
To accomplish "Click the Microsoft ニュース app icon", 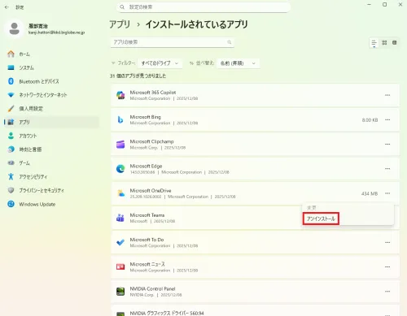I will pos(120,267).
